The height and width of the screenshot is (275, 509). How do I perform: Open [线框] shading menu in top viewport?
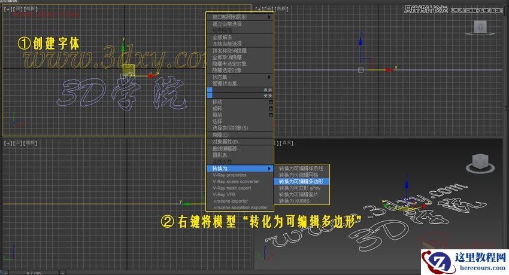[31, 9]
